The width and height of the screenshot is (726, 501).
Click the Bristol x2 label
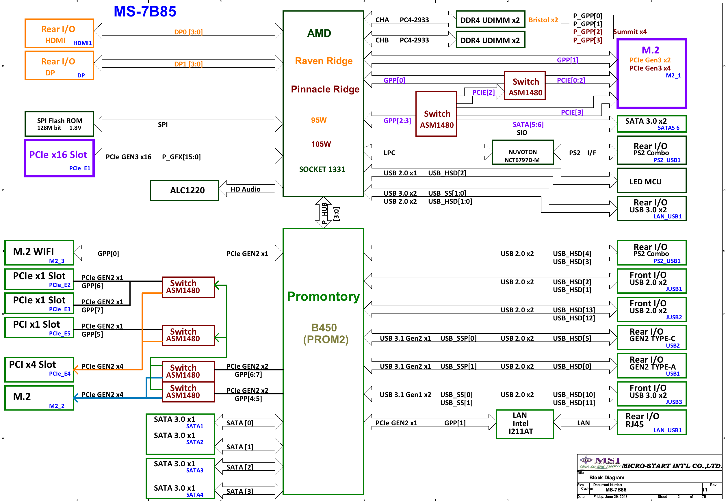543,20
